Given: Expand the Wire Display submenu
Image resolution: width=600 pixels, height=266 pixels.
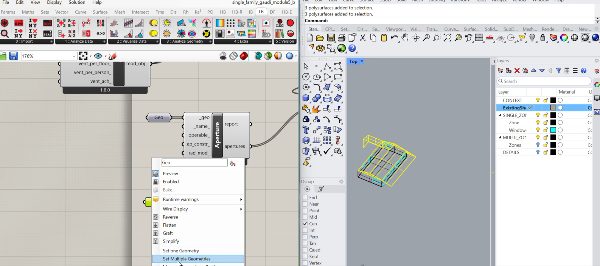Looking at the screenshot, I should (241, 209).
